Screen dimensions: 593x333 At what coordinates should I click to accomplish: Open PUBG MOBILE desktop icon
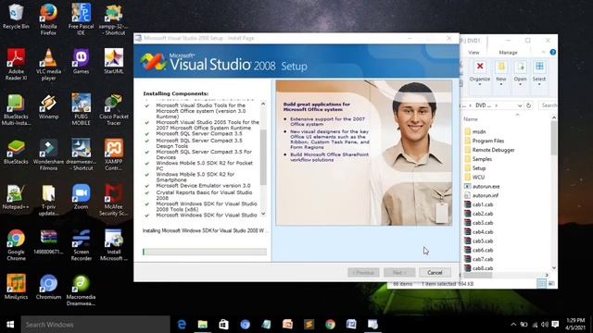[x=81, y=109]
